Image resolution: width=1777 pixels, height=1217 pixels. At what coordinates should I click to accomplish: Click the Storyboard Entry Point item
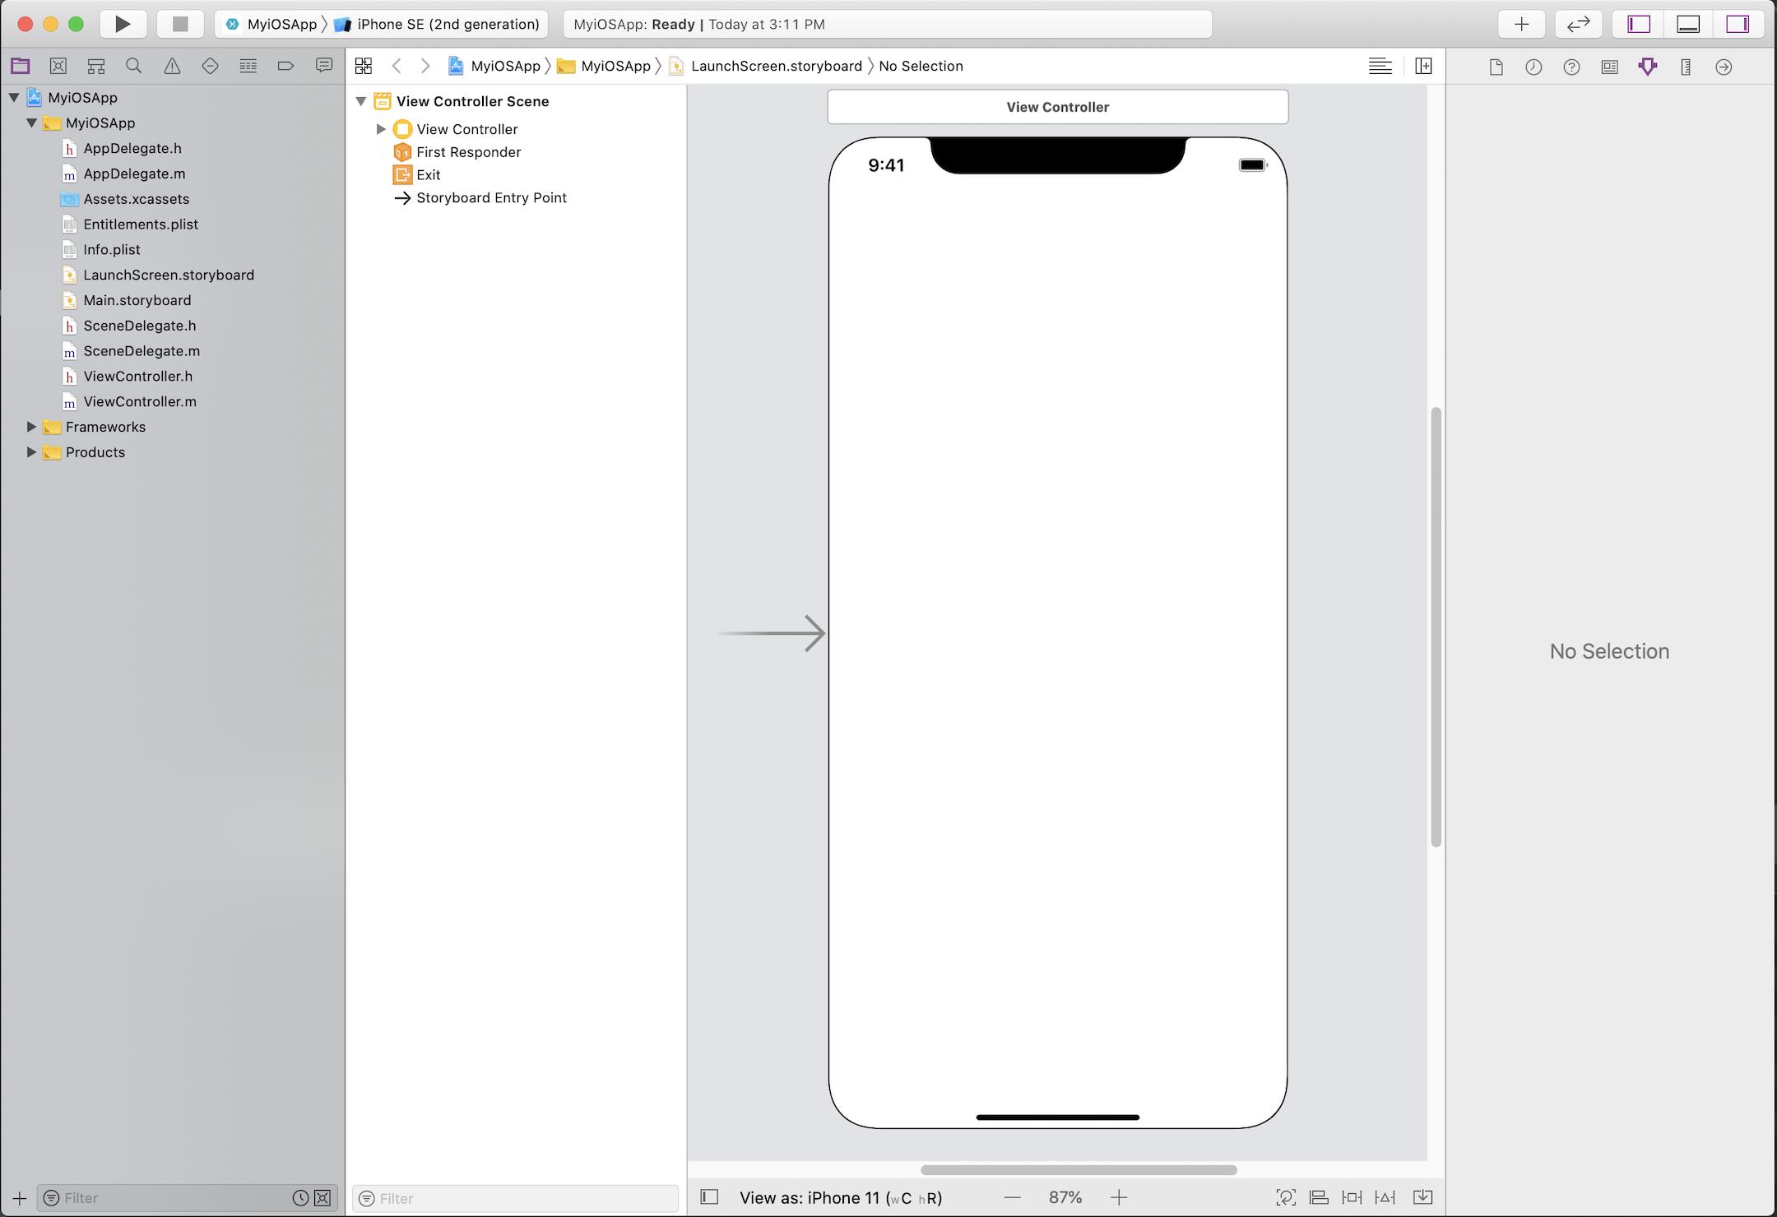click(490, 197)
